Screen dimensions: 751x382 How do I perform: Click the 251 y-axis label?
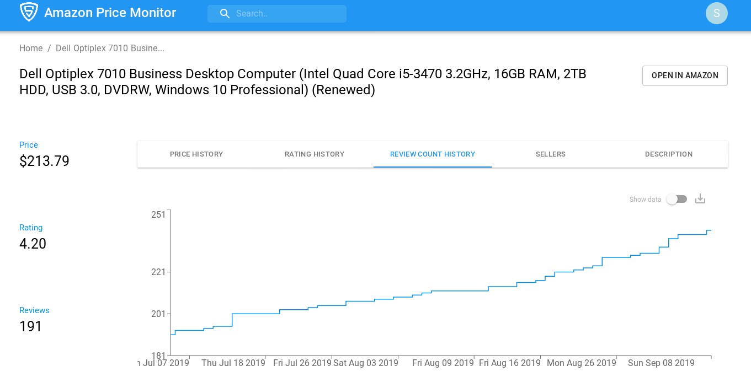pyautogui.click(x=158, y=214)
